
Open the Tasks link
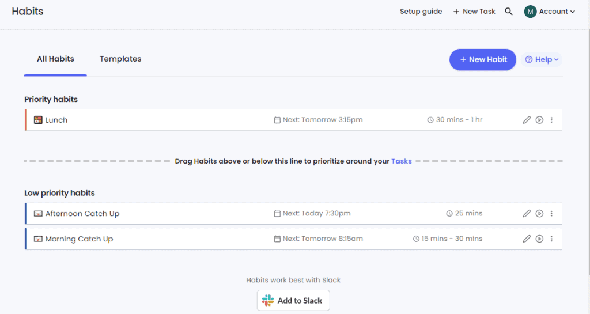click(402, 161)
